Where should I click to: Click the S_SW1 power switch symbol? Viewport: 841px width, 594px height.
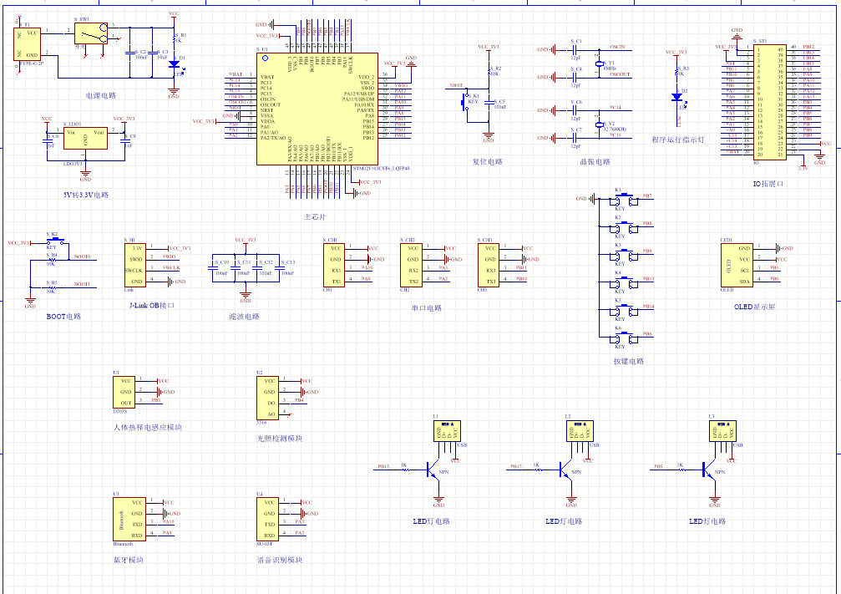pos(91,33)
